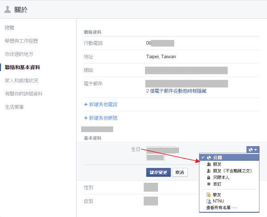Open the globe privacy selector for birthday

(x=252, y=150)
